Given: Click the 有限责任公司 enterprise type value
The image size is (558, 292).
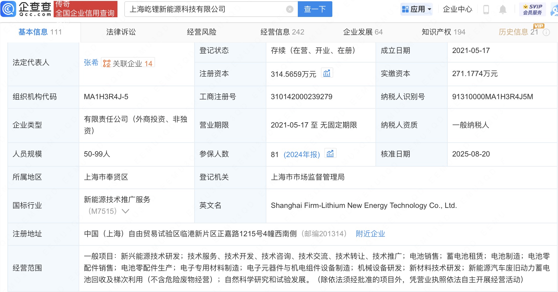Looking at the screenshot, I should point(136,125).
